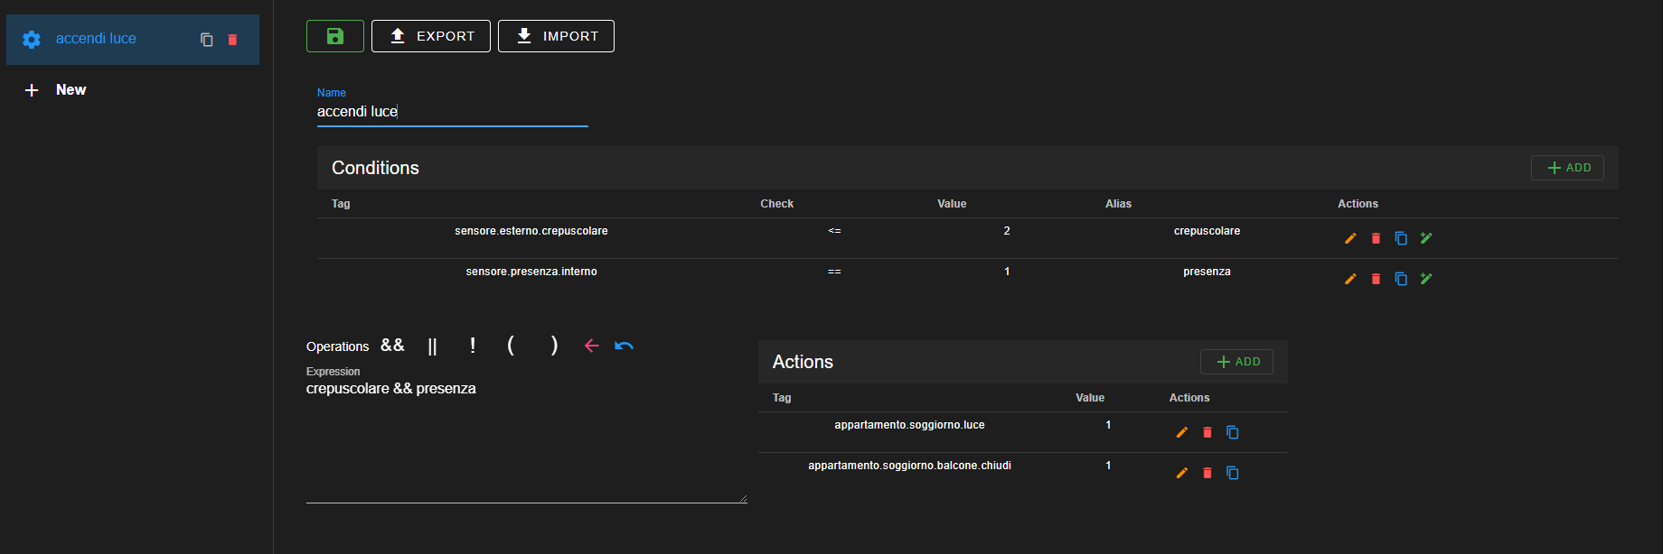
Task: Click the EXPORT button
Action: [431, 36]
